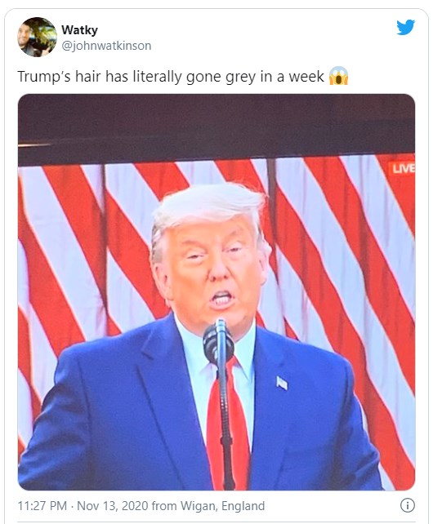The height and width of the screenshot is (524, 442).
Task: Click the screaming face emoji
Action: pos(338,76)
